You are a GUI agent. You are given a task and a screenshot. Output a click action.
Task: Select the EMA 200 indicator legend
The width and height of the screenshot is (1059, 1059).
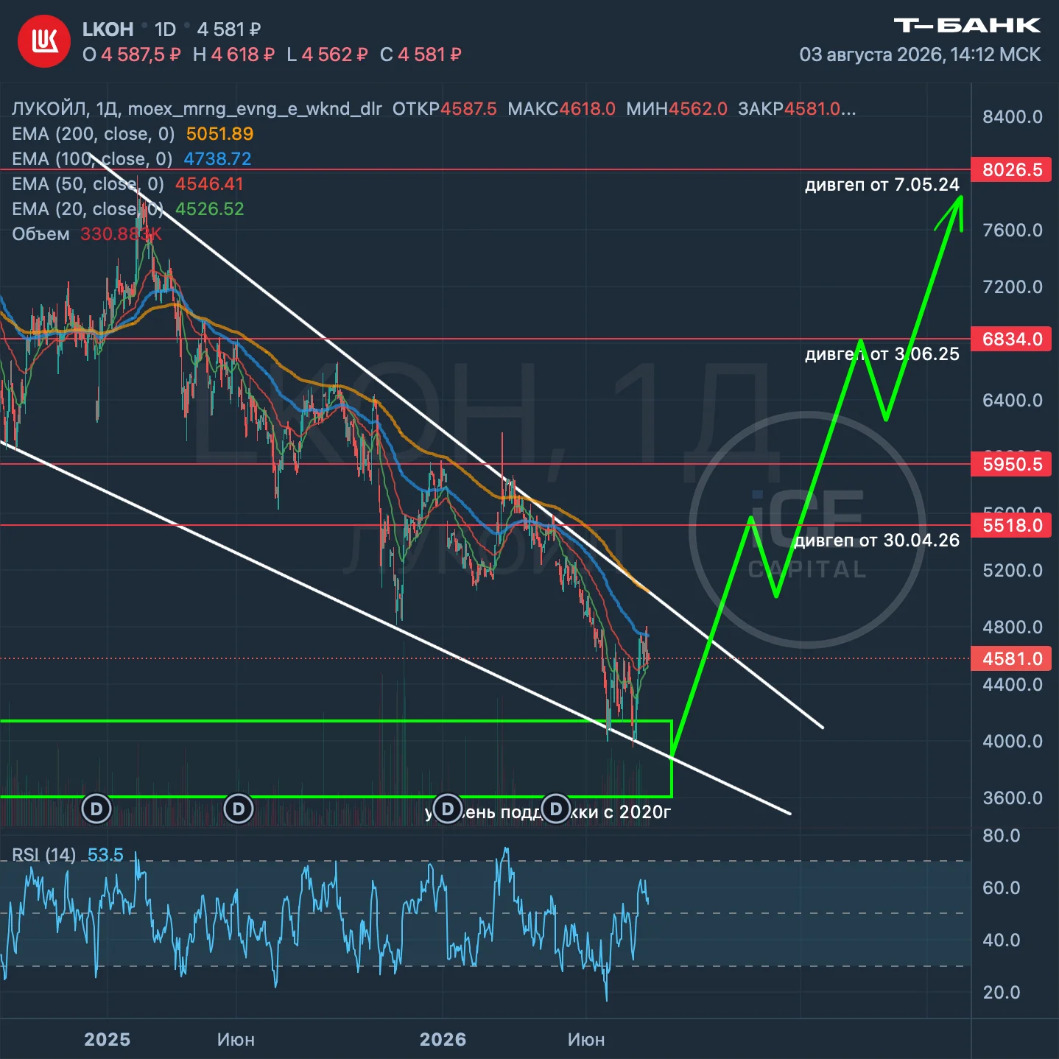click(x=133, y=133)
